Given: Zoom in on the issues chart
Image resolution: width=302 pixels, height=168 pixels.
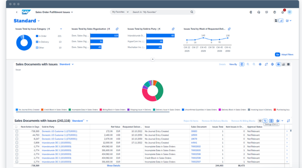Looking at the screenshot, I should (x=248, y=64).
